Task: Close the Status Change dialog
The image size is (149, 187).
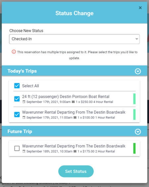Action: 140,8
